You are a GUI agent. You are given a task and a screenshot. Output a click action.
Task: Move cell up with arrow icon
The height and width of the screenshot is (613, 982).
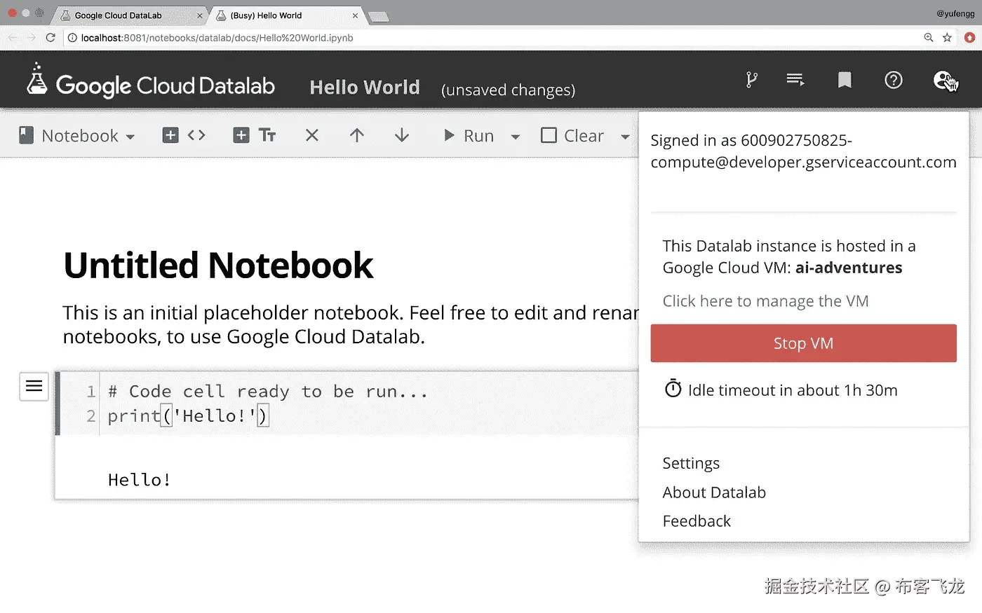pyautogui.click(x=357, y=135)
